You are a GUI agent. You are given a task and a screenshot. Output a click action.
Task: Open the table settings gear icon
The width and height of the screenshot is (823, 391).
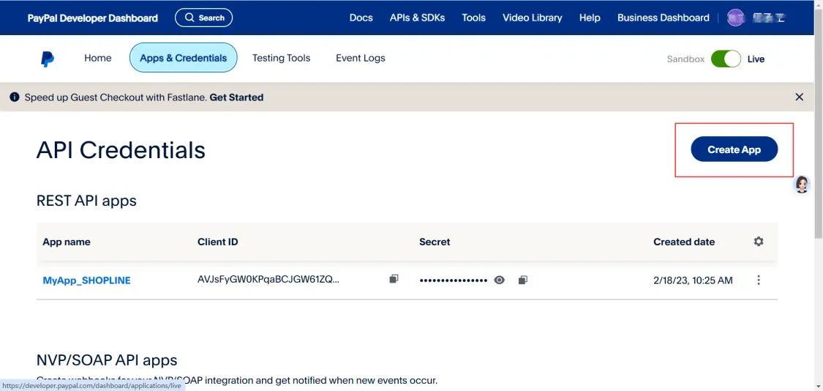759,242
